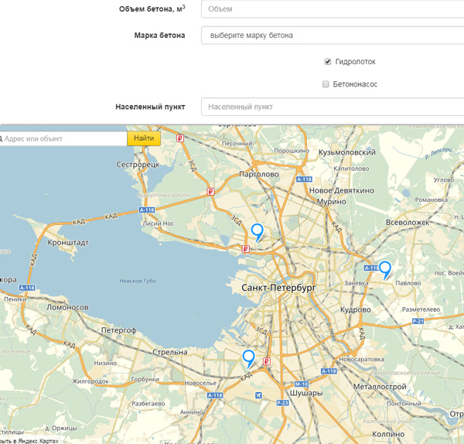
Task: Focus the Населенный пункт input field
Action: [x=333, y=107]
